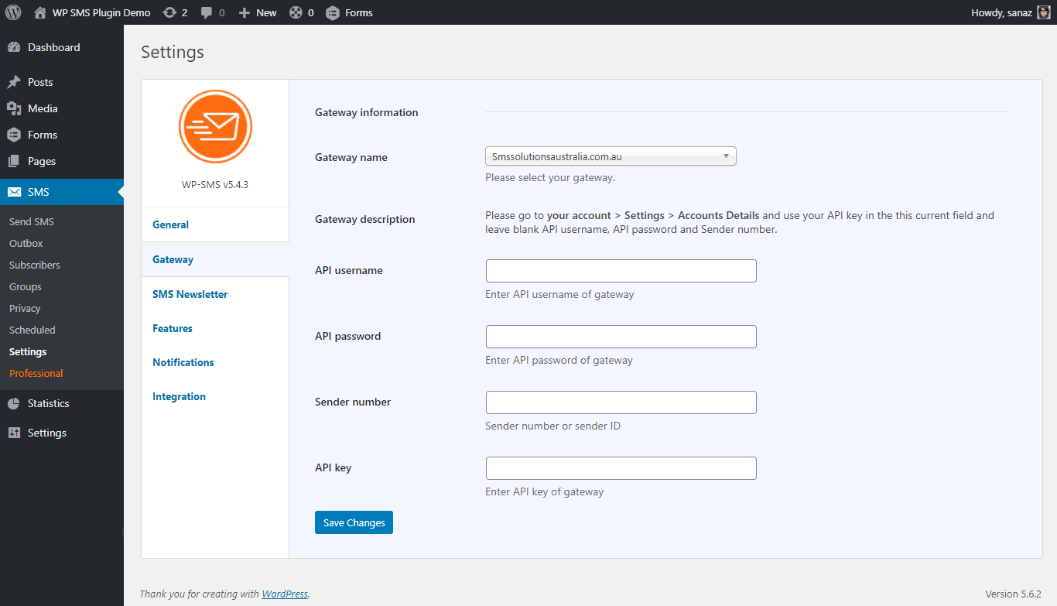Focus the API username field
Viewport: 1057px width, 606px height.
(621, 271)
